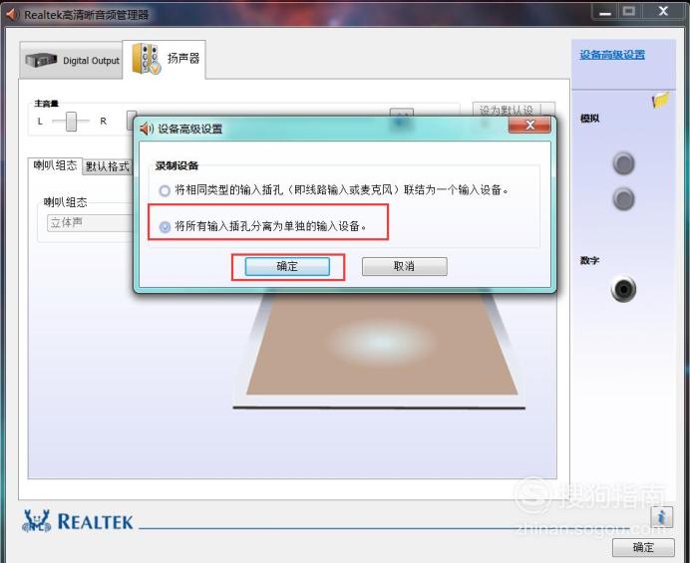Switch to the 扬声器 speakers tab
The width and height of the screenshot is (690, 563).
point(165,60)
